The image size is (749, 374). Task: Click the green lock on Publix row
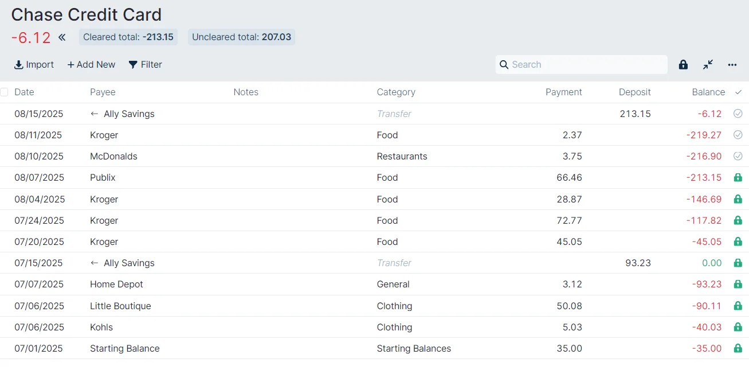click(x=738, y=178)
